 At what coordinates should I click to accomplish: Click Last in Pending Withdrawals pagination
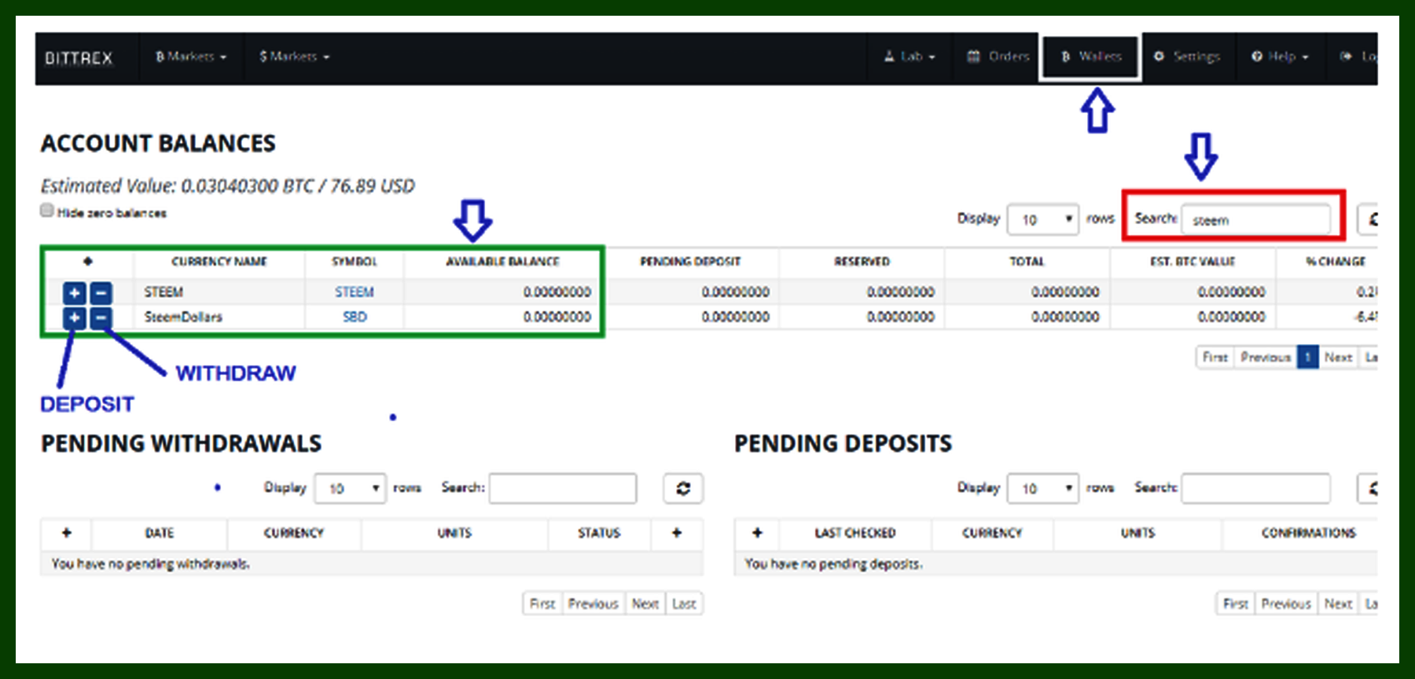tap(684, 604)
